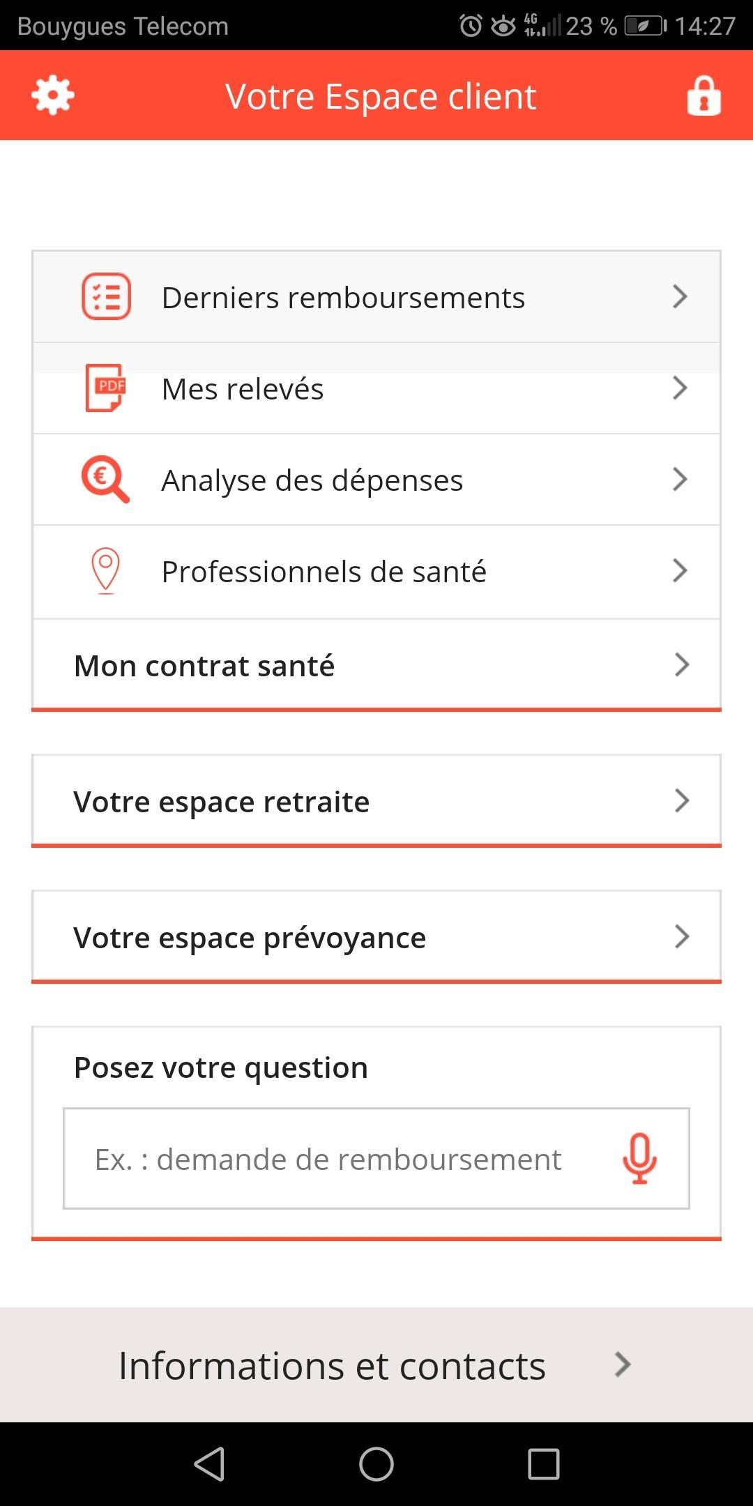Tap the euro magnifier expense analysis icon

click(105, 479)
